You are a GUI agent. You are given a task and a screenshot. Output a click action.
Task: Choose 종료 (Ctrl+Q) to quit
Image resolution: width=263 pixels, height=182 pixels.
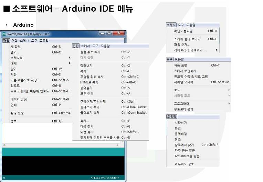(x=37, y=121)
